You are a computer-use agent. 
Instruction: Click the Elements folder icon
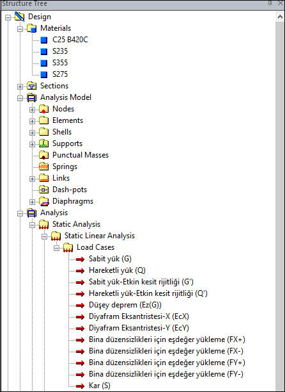click(x=43, y=120)
